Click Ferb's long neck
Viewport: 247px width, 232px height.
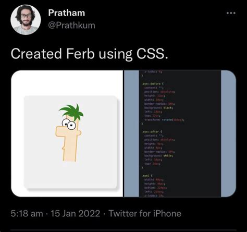69,149
